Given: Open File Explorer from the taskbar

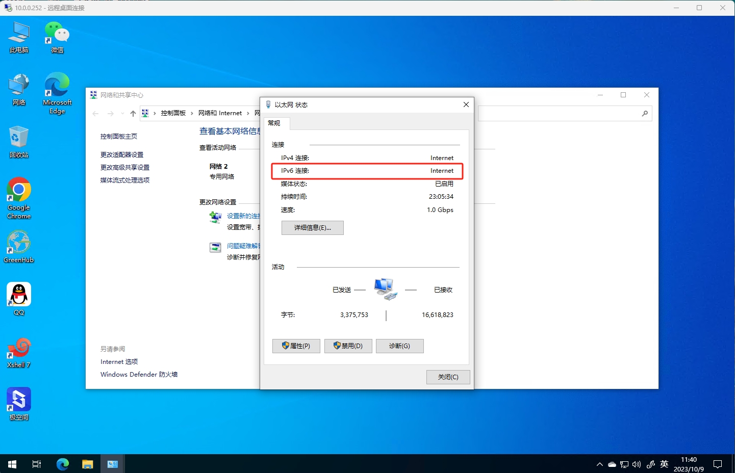Looking at the screenshot, I should tap(87, 464).
